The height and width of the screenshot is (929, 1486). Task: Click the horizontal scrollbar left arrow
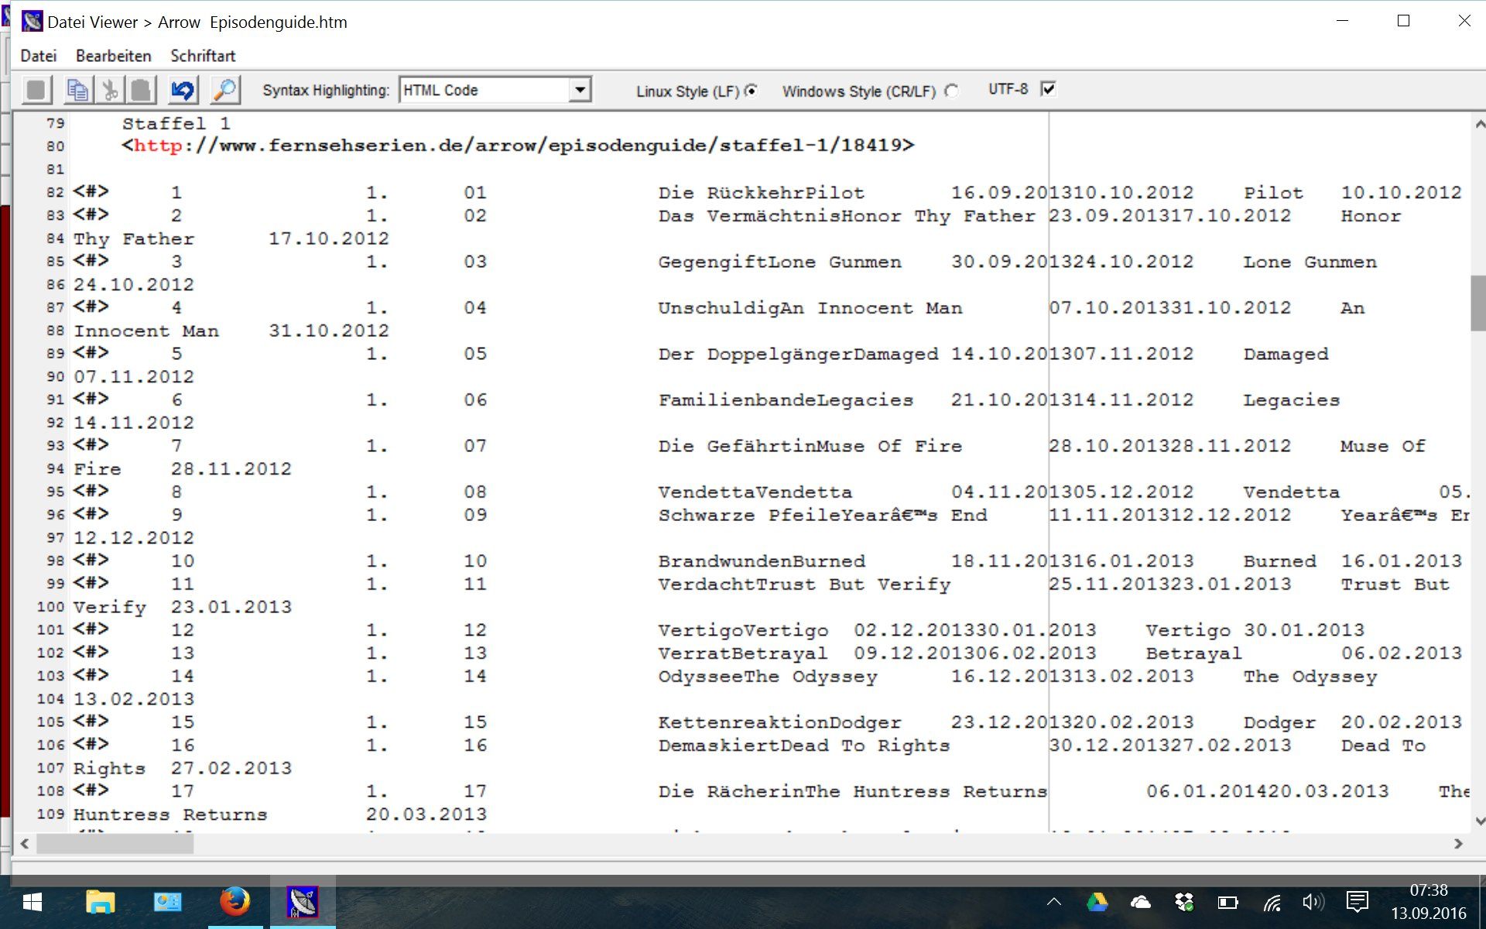pyautogui.click(x=25, y=844)
